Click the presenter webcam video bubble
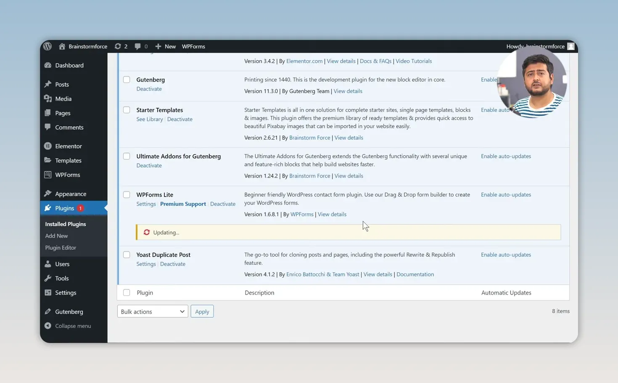Image resolution: width=618 pixels, height=383 pixels. coord(532,82)
